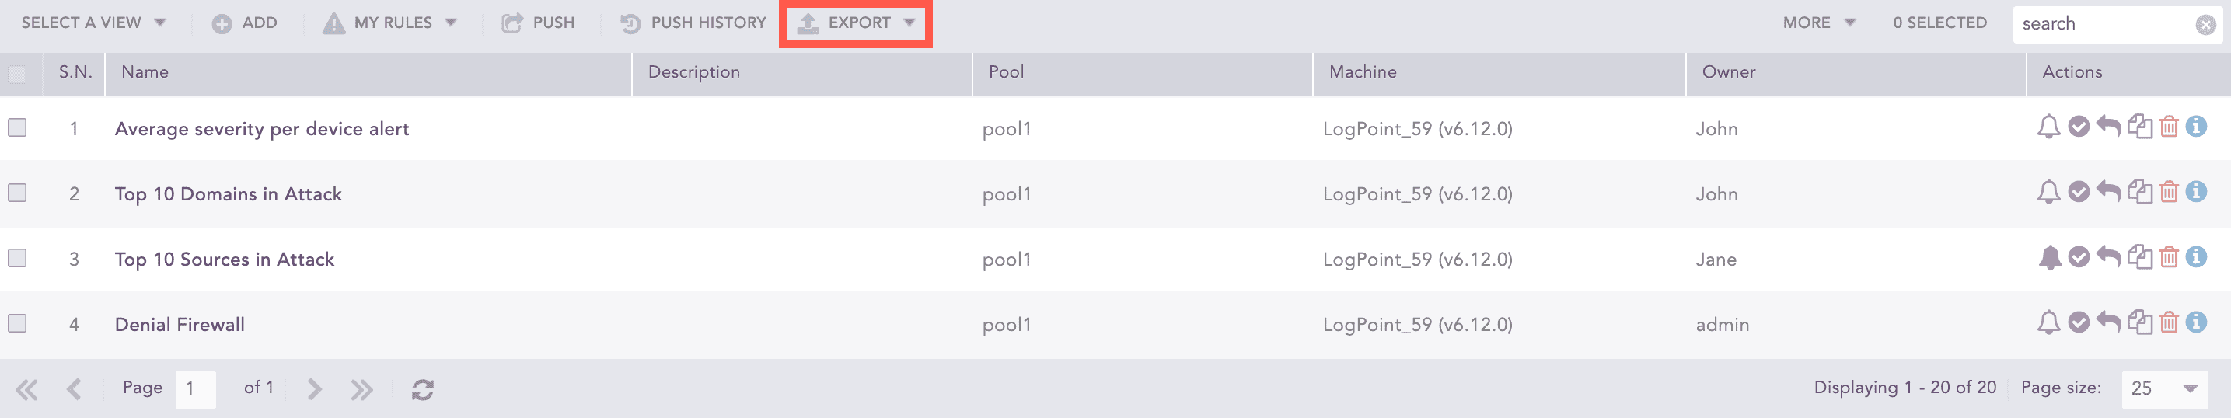Image resolution: width=2231 pixels, height=418 pixels.
Task: Click the clone icon for Top 10 Sources in Attack
Action: 2139,257
